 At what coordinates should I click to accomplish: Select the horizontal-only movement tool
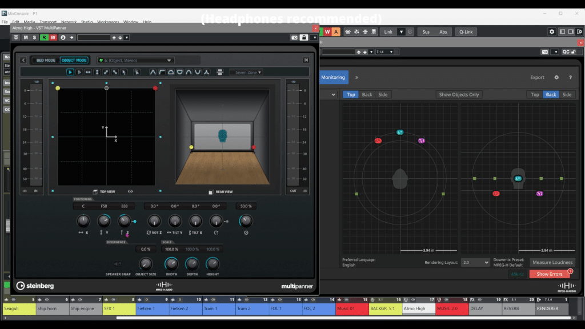click(x=88, y=73)
